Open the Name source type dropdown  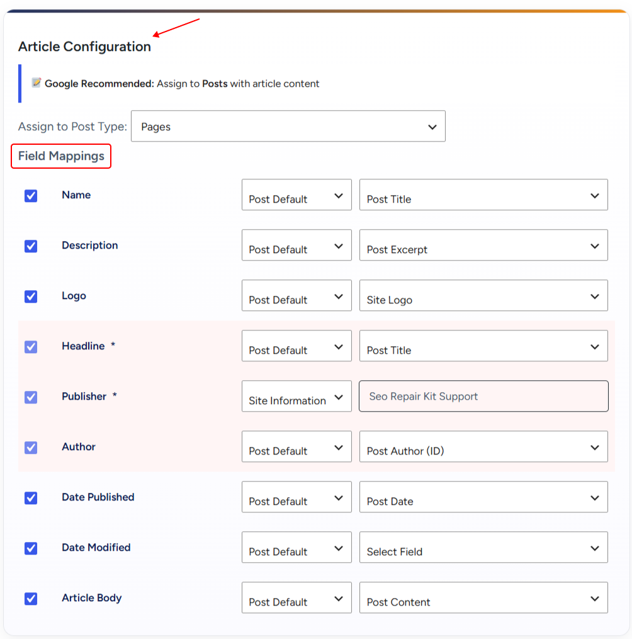[x=296, y=195]
